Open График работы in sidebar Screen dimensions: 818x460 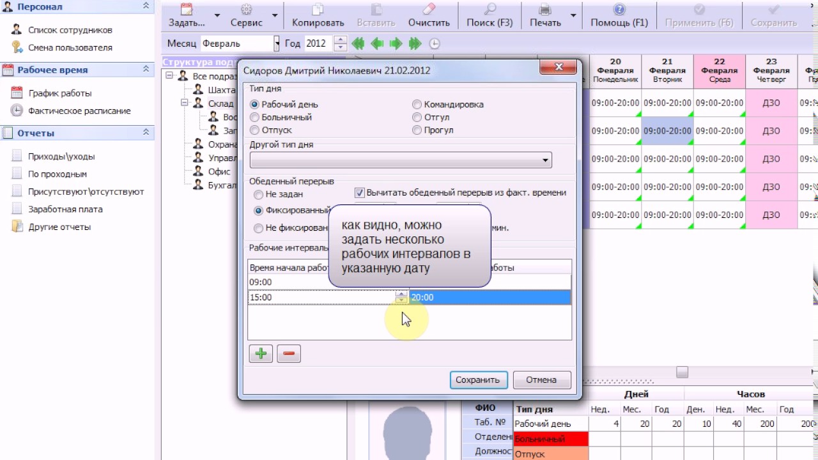click(59, 93)
